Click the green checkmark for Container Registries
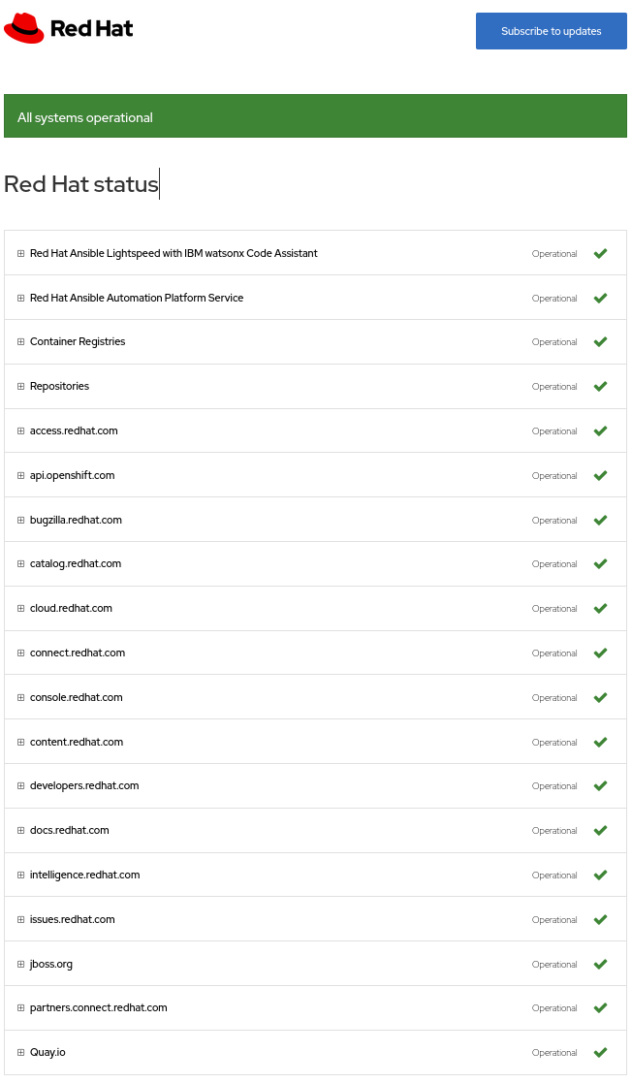The width and height of the screenshot is (632, 1083). tap(600, 342)
